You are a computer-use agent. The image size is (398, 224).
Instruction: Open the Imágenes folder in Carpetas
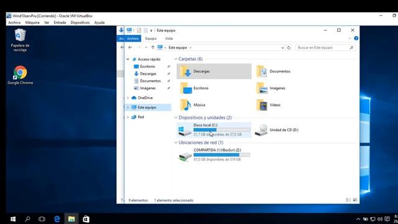click(271, 88)
